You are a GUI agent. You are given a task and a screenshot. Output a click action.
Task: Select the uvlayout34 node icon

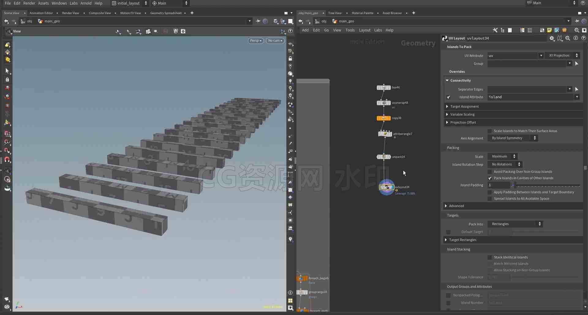point(386,187)
